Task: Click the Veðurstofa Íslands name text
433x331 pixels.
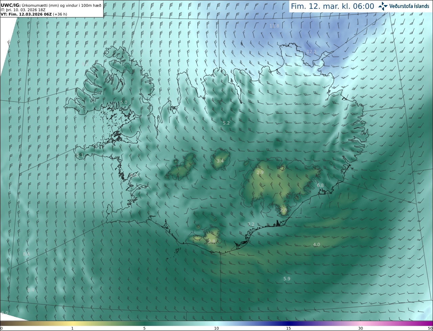Action: click(x=409, y=6)
